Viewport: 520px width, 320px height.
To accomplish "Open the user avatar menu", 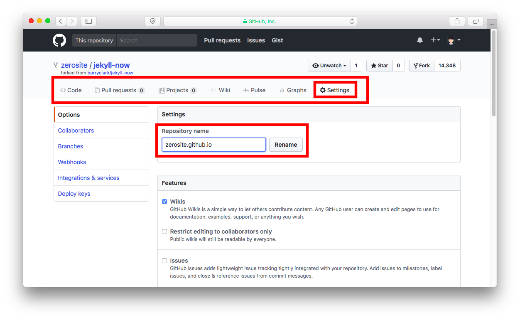I will [454, 40].
